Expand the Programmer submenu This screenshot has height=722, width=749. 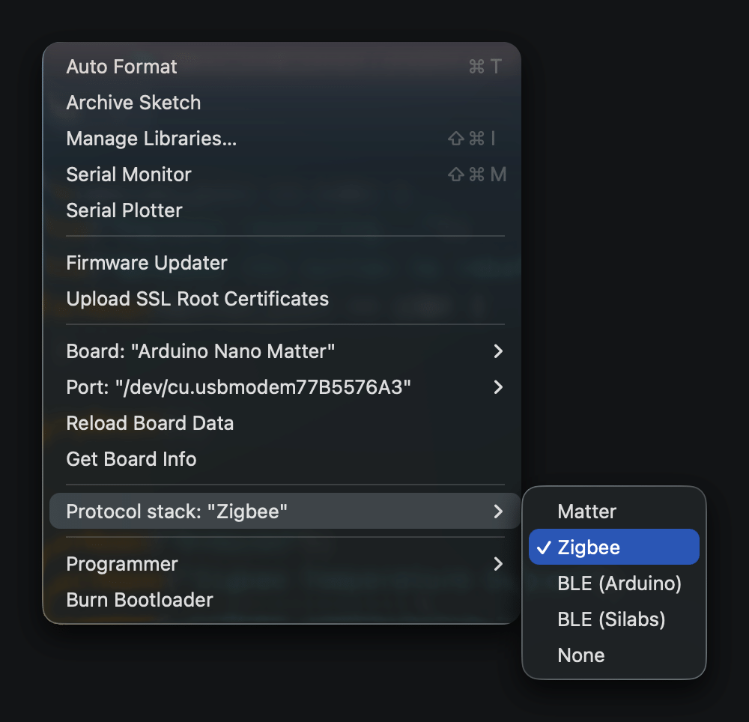pyautogui.click(x=285, y=564)
